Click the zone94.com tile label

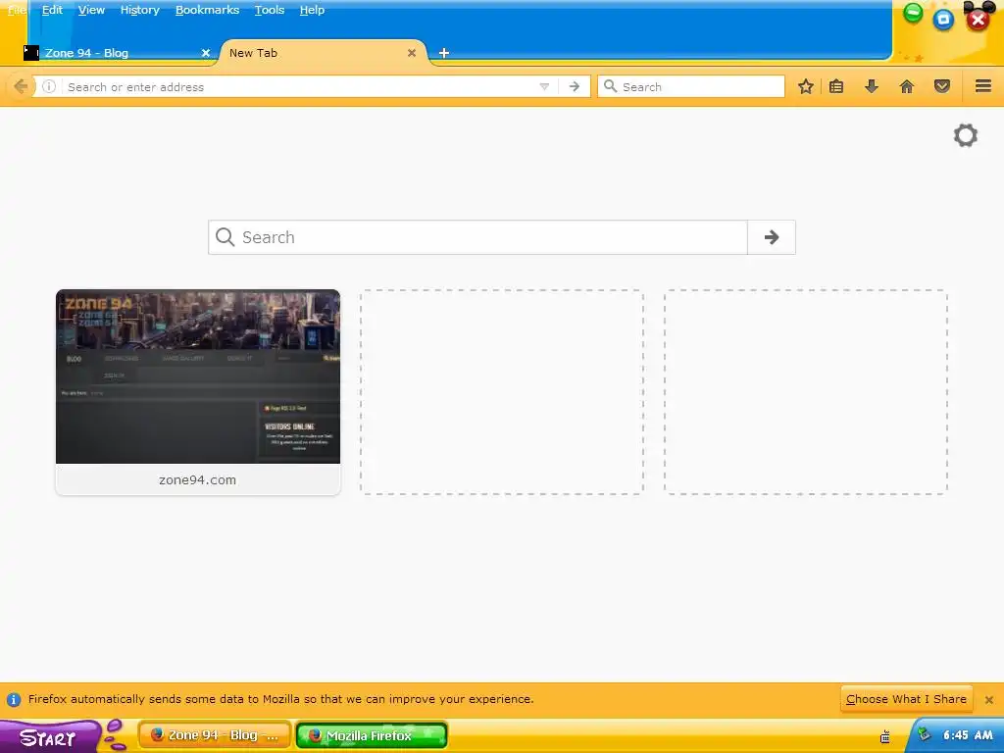[198, 479]
